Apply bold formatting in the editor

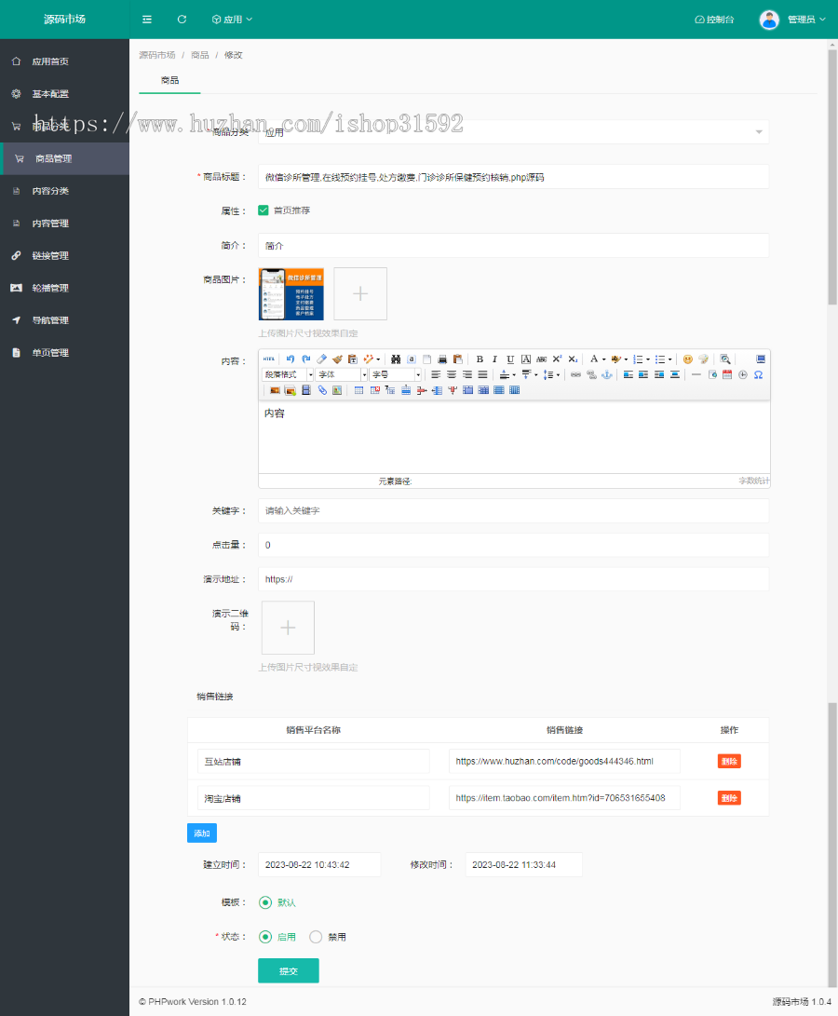coord(480,359)
